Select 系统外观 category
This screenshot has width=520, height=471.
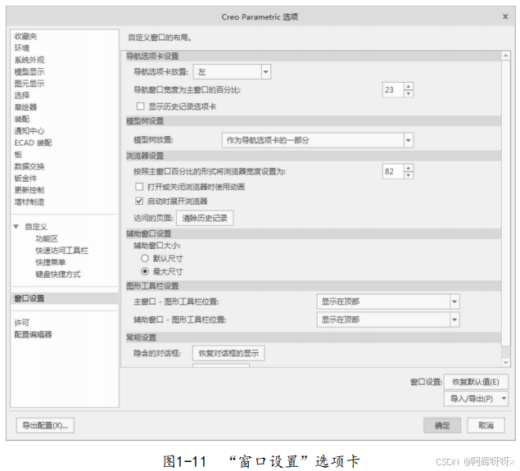[x=29, y=60]
